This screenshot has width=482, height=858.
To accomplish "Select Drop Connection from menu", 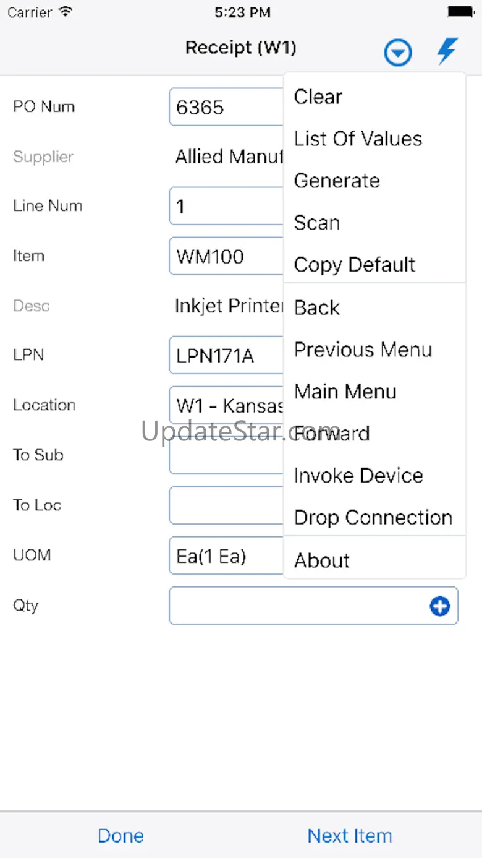I will pos(373,518).
